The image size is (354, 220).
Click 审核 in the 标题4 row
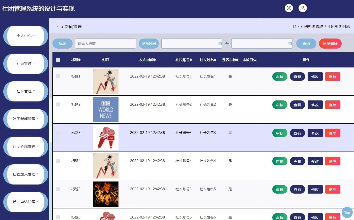click(280, 161)
